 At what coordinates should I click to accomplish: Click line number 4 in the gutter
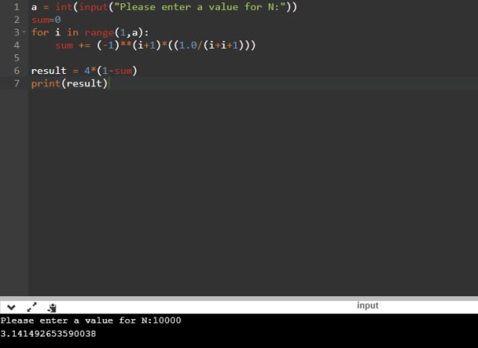pos(16,45)
